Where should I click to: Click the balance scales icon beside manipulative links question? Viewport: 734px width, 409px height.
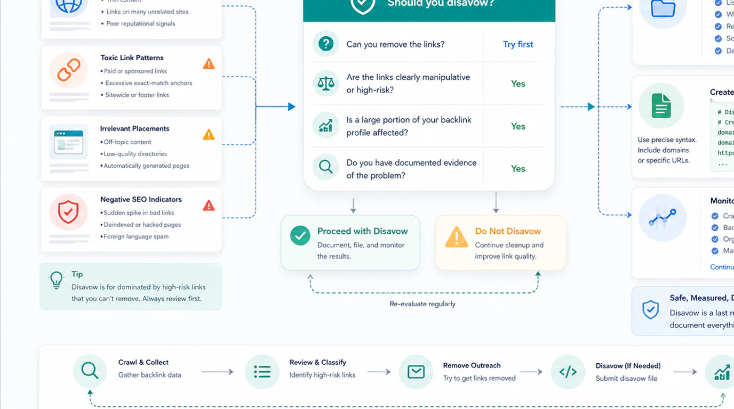click(x=326, y=83)
